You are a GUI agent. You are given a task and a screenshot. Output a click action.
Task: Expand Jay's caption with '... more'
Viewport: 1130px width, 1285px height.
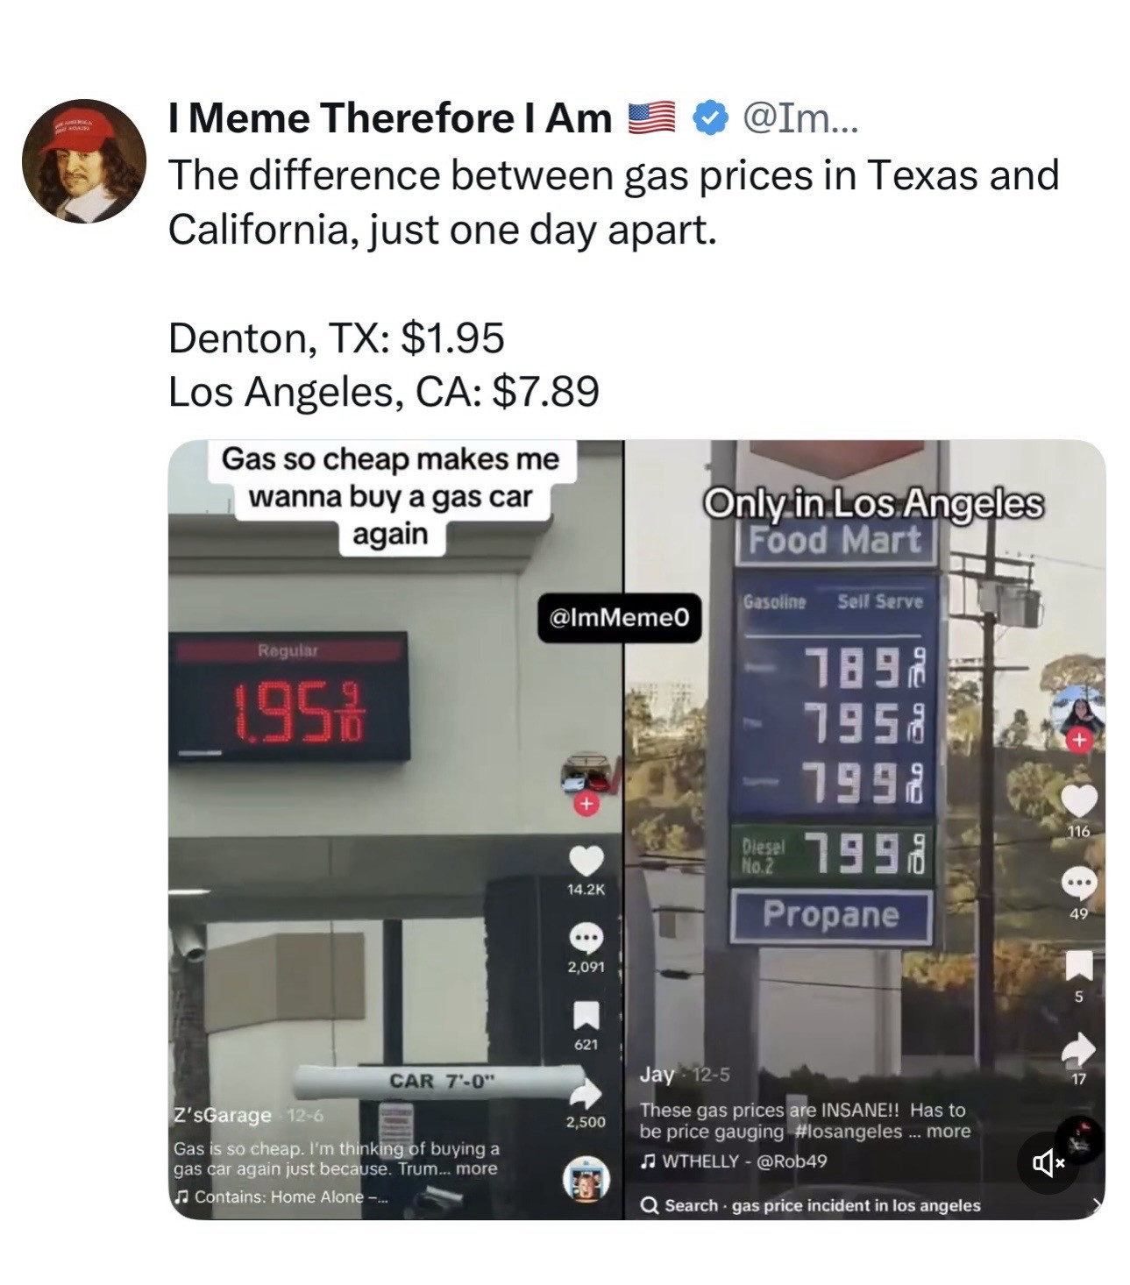941,1131
